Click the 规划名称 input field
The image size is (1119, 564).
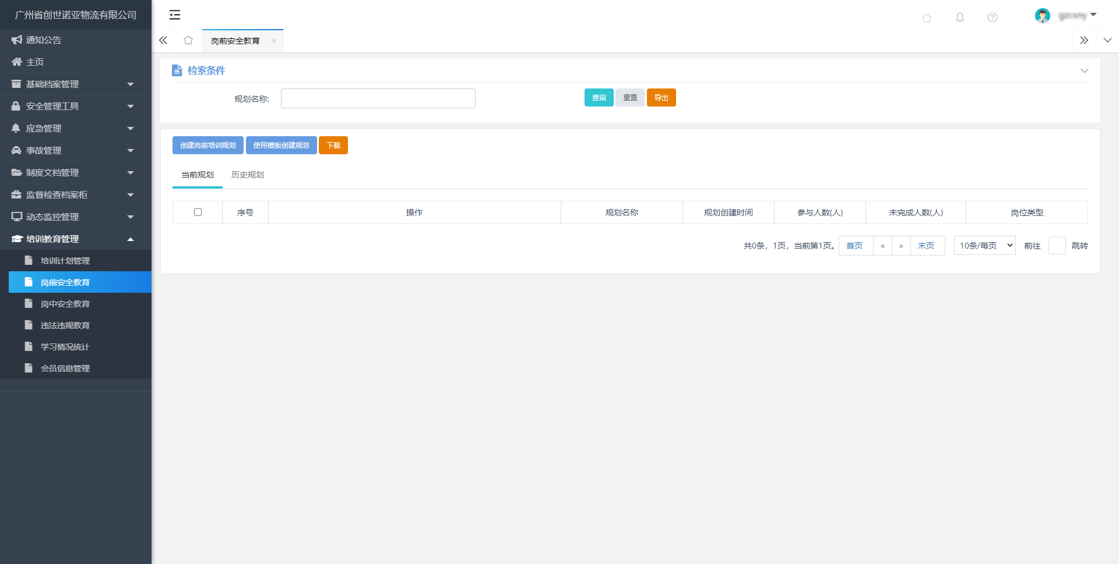(378, 98)
